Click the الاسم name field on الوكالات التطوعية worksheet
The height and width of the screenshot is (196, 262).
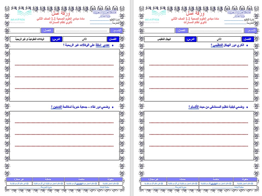tap(82, 30)
